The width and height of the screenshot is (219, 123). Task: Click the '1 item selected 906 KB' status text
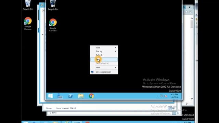(x=66, y=108)
